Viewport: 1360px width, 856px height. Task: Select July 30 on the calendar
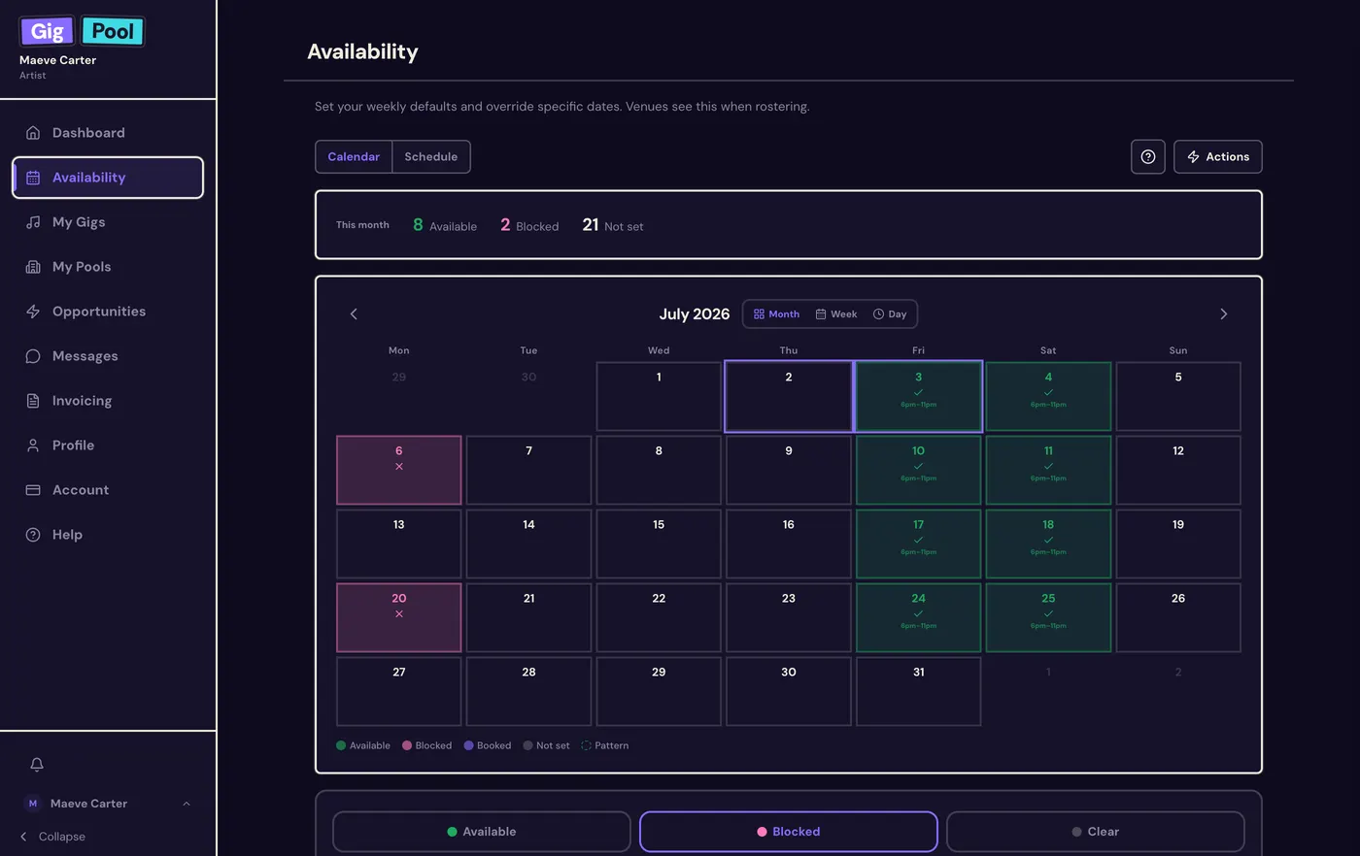tap(789, 691)
